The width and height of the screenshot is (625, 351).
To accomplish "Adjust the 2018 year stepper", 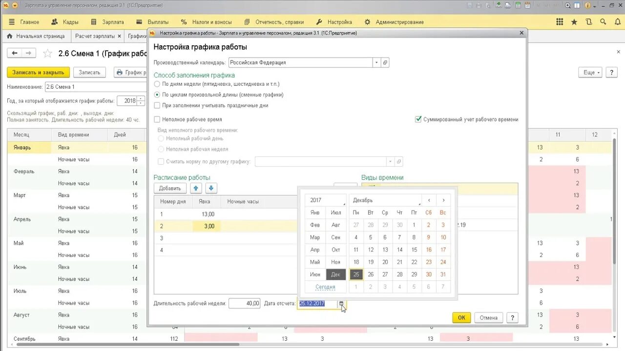I will click(x=141, y=101).
